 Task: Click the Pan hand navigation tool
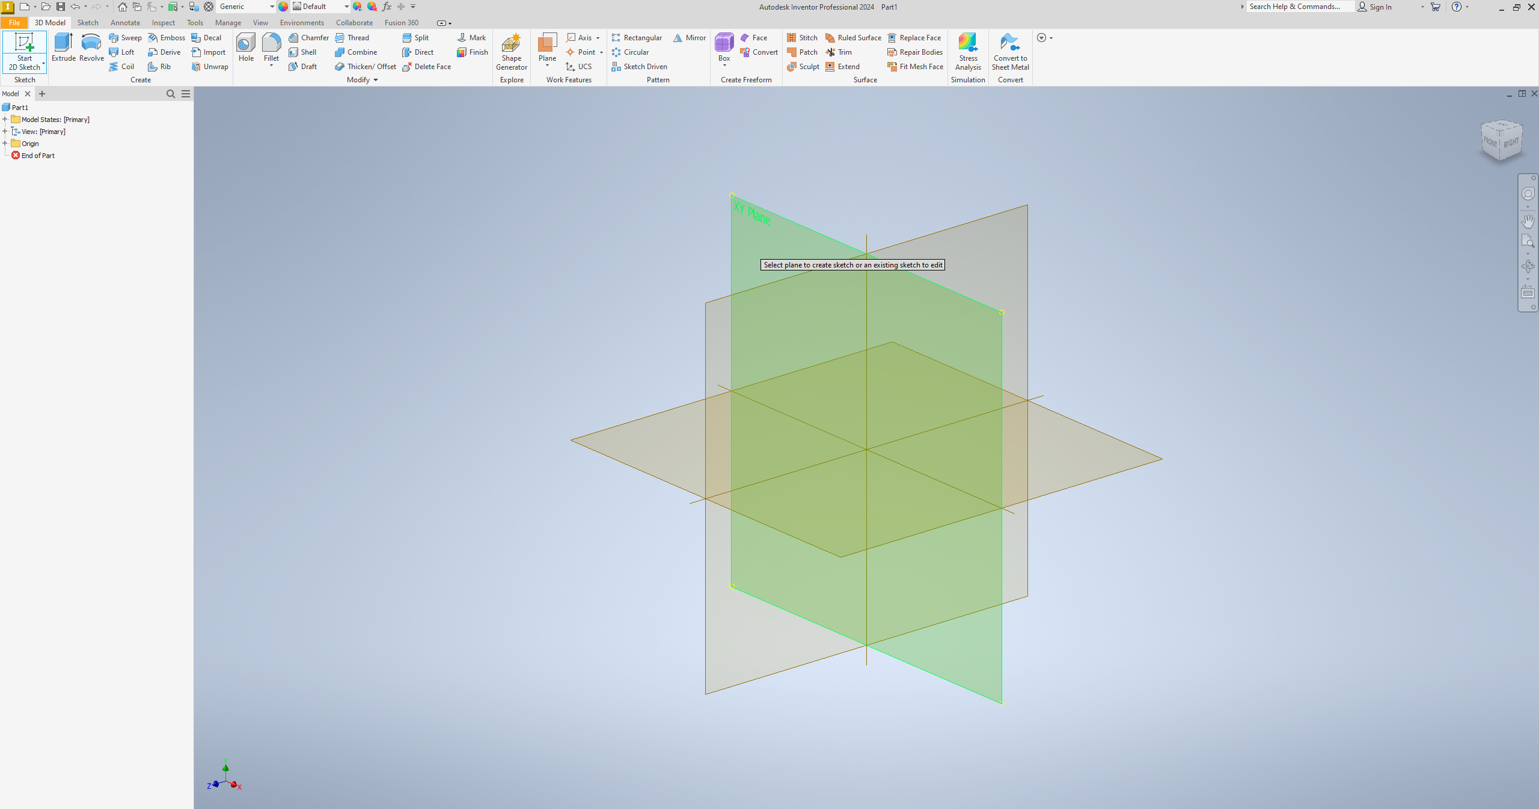point(1528,221)
